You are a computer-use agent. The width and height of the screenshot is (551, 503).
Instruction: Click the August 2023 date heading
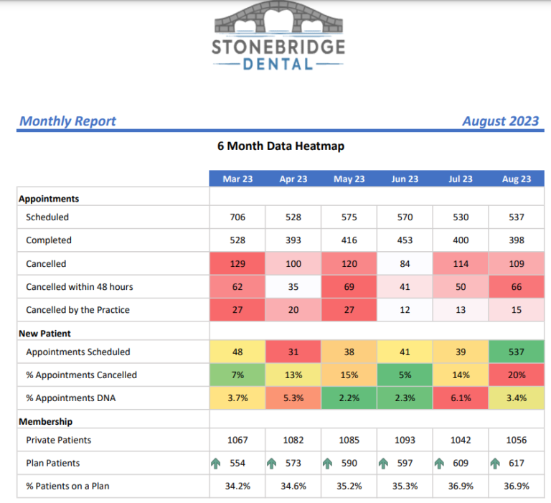500,121
